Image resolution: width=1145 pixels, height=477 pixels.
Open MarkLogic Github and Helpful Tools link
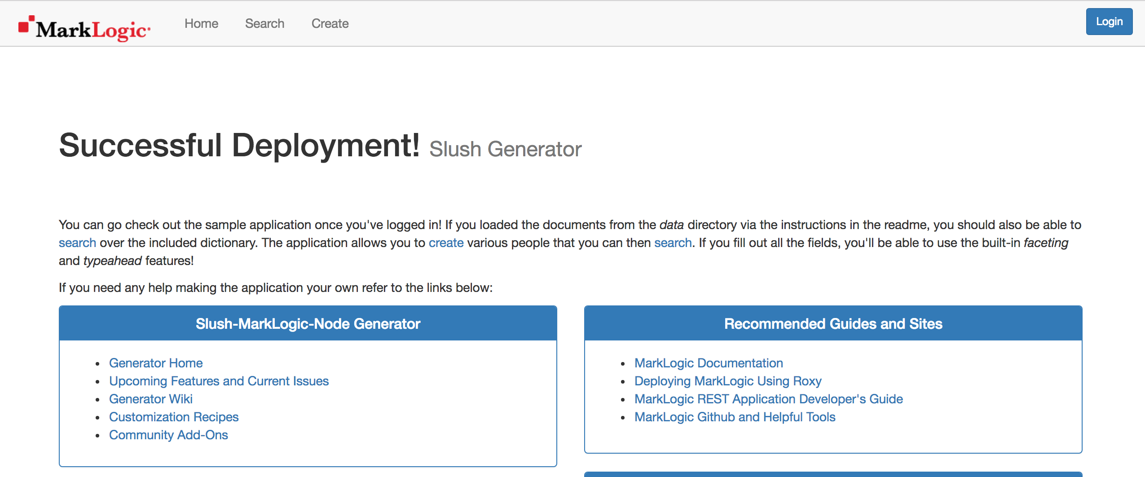735,417
